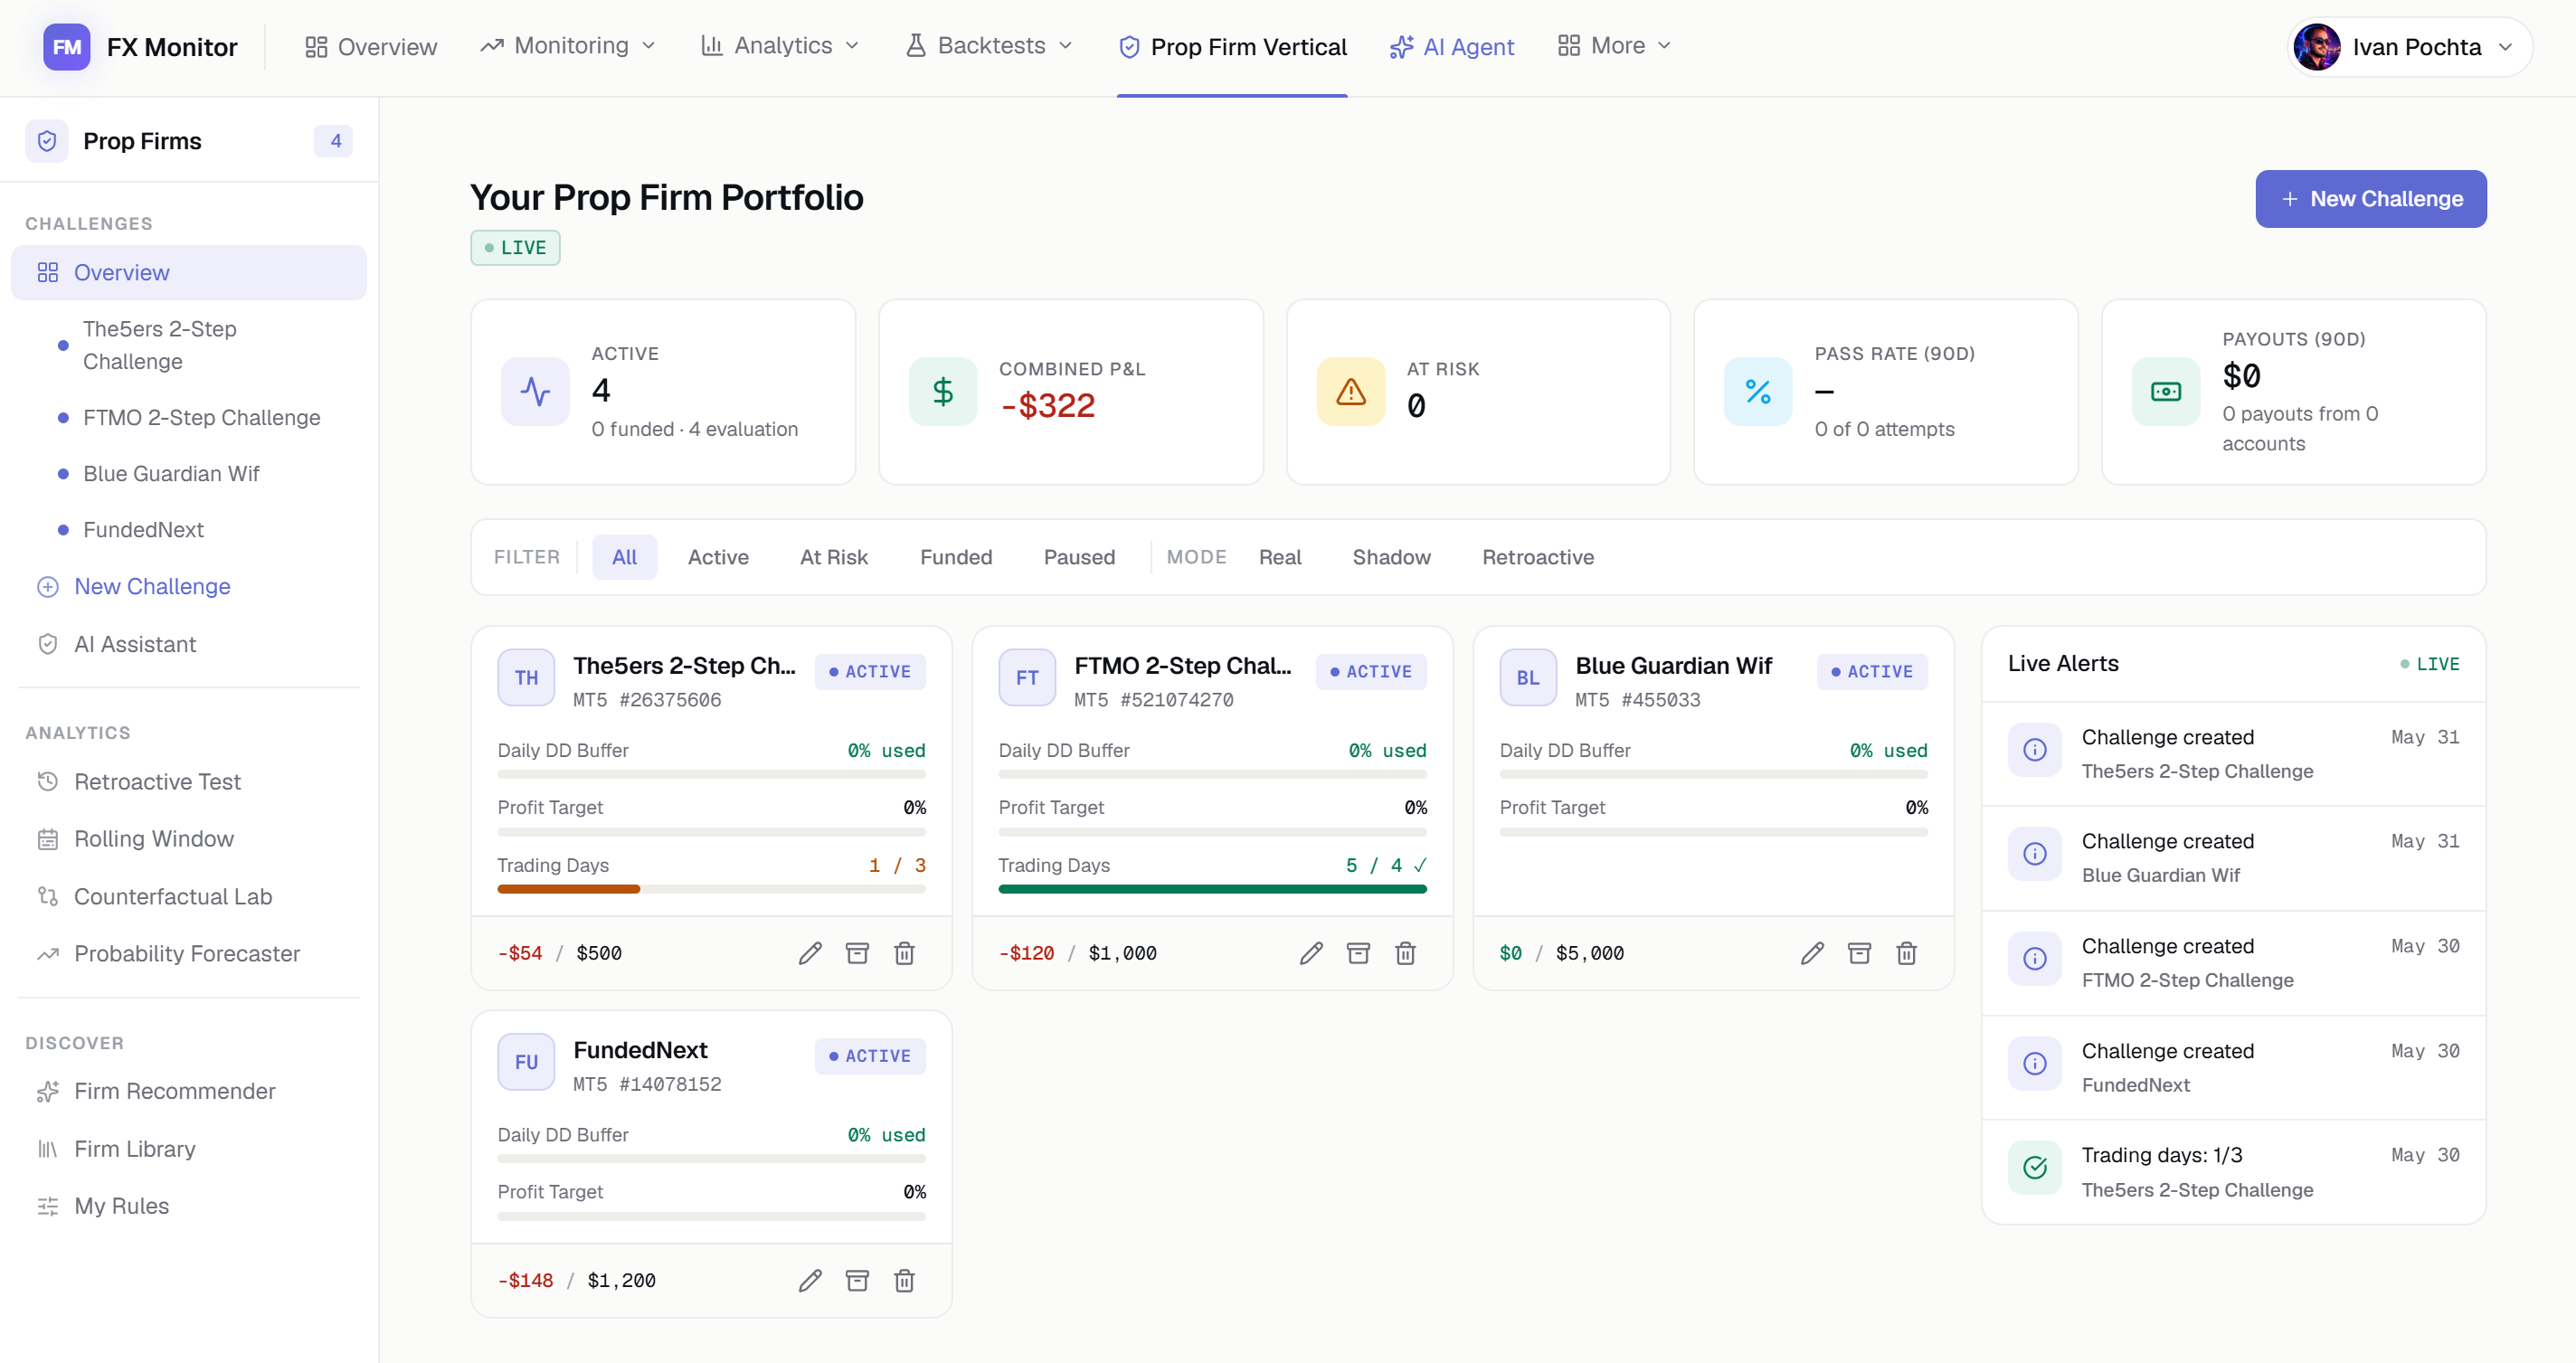Viewport: 2576px width, 1363px height.
Task: Switch mode to Retroactive
Action: (1537, 557)
